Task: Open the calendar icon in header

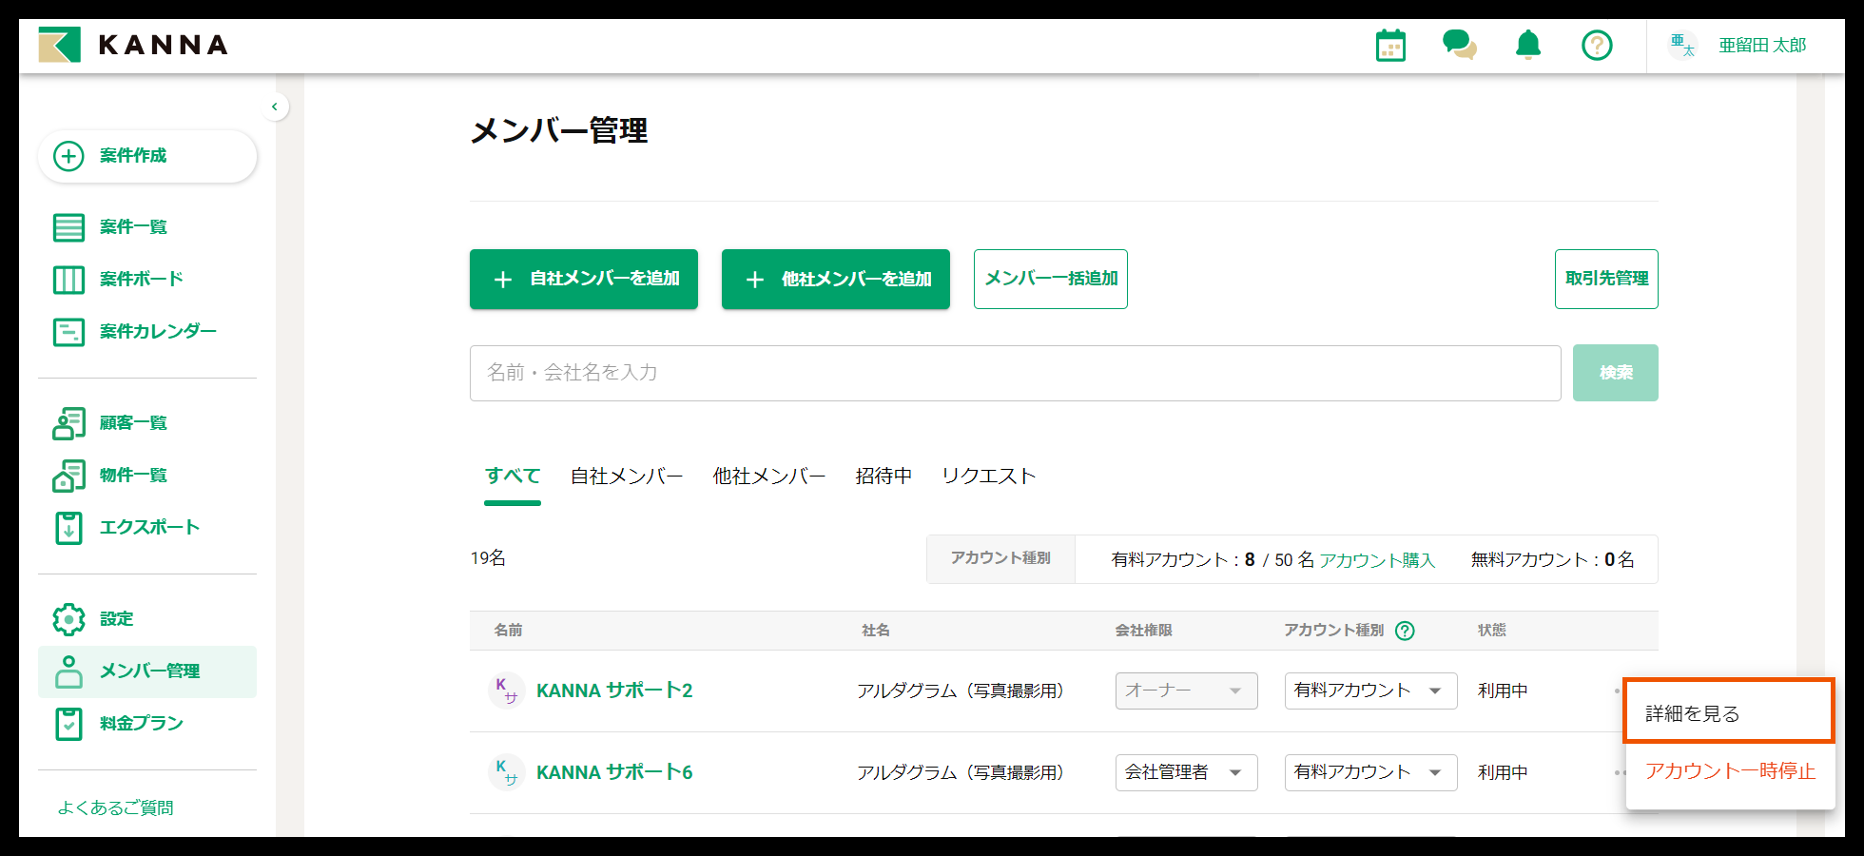Action: (1390, 46)
